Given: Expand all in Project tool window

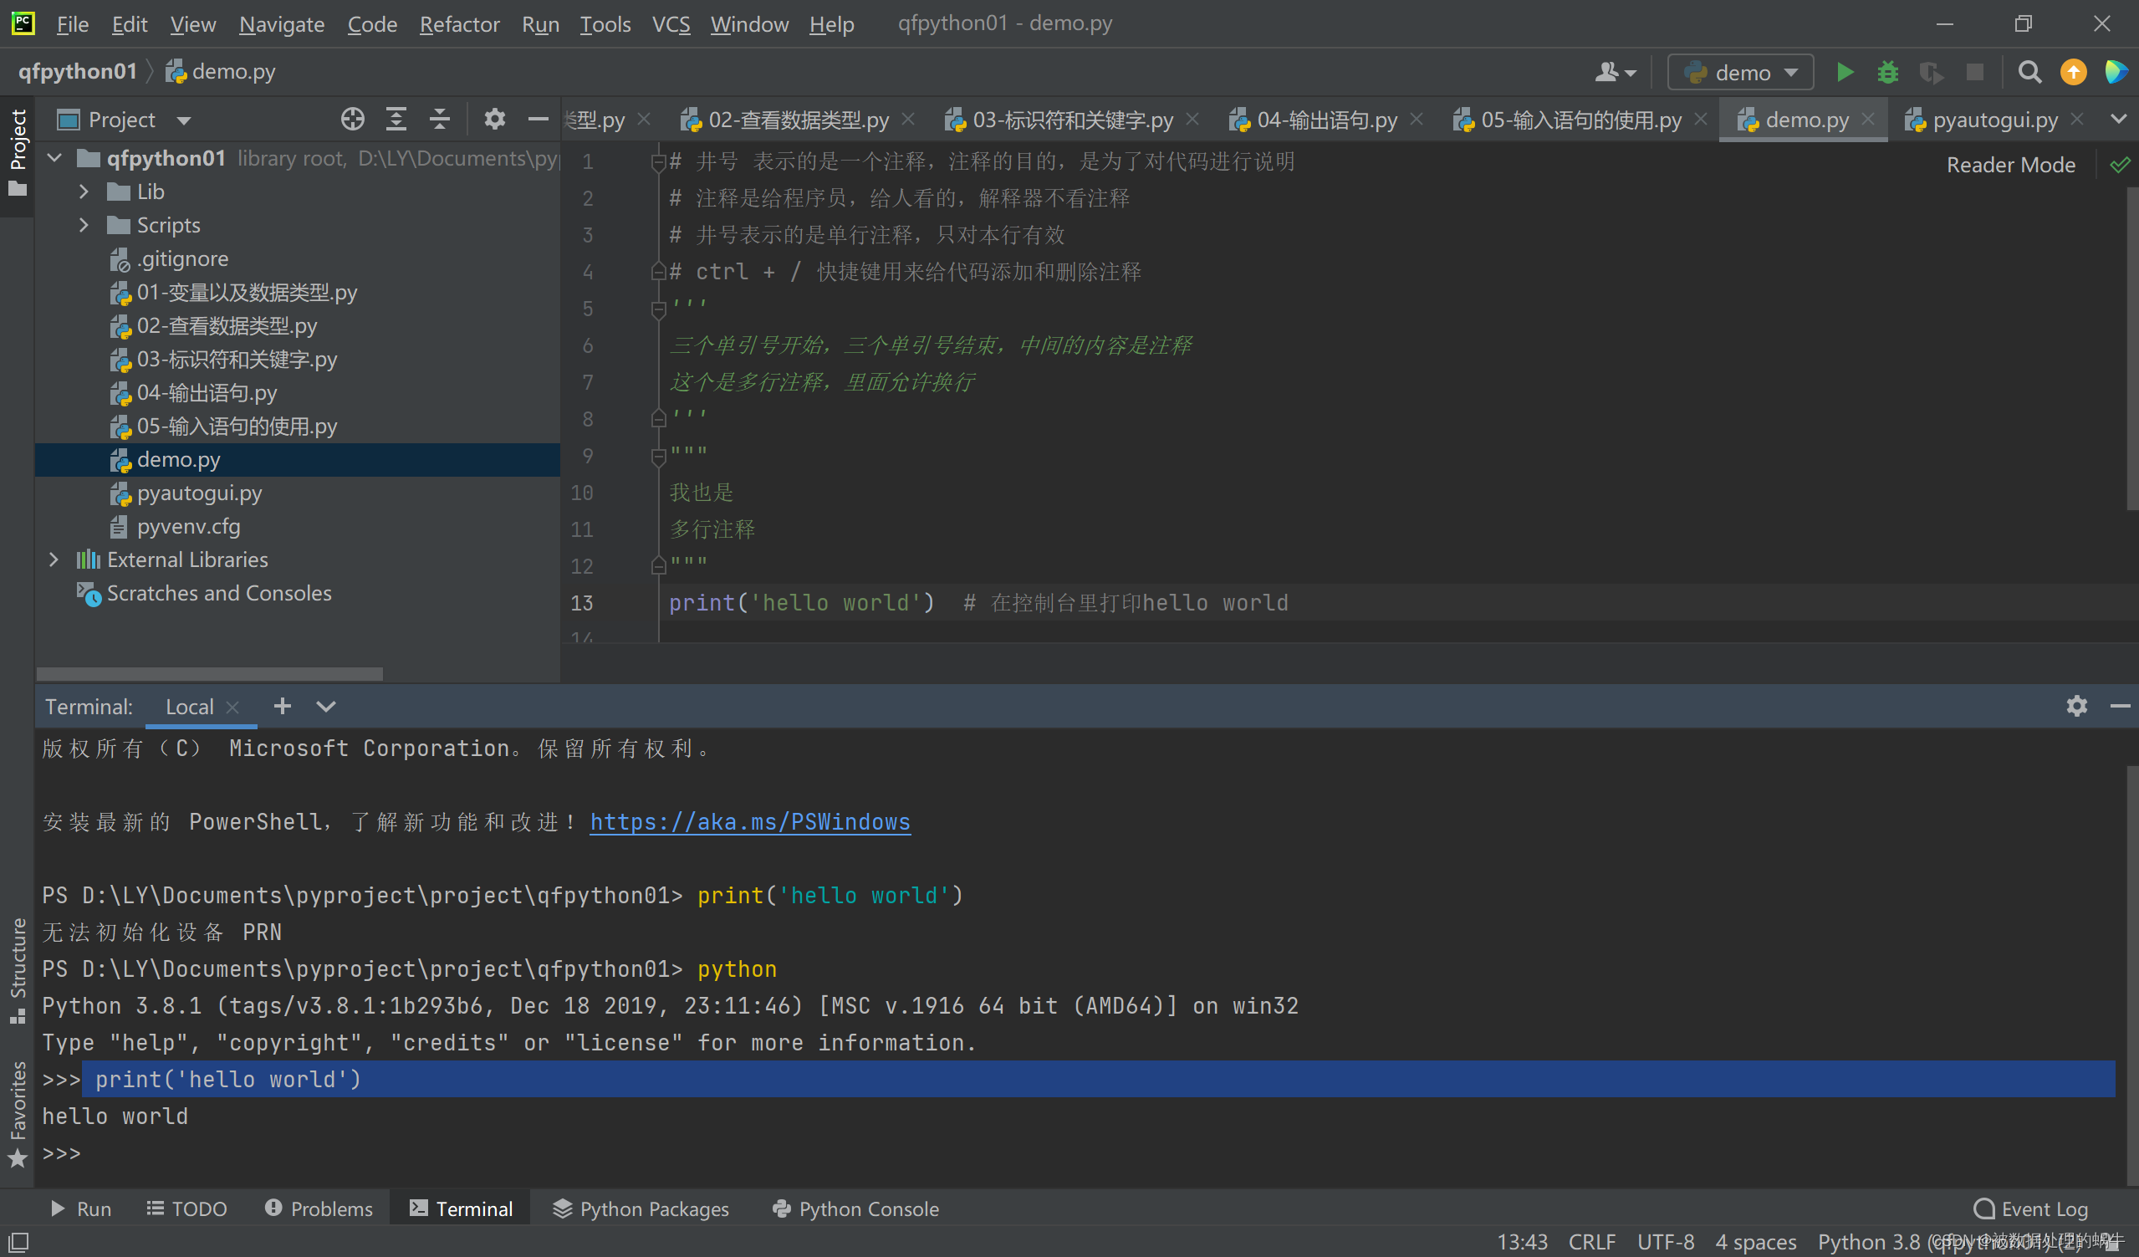Looking at the screenshot, I should click(x=396, y=119).
